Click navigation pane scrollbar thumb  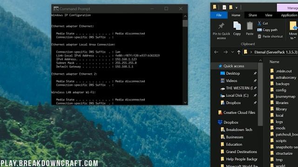(260, 94)
